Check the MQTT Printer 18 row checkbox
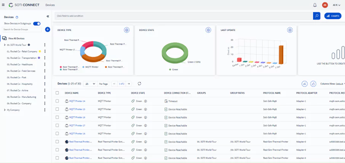The width and height of the screenshot is (345, 163). 57,134
